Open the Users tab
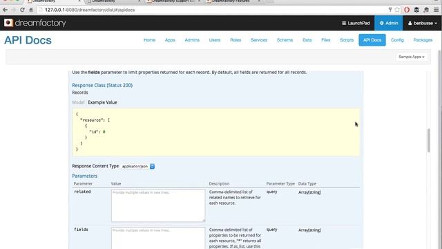Screen dimensions: 442x249 pyautogui.click(x=215, y=40)
